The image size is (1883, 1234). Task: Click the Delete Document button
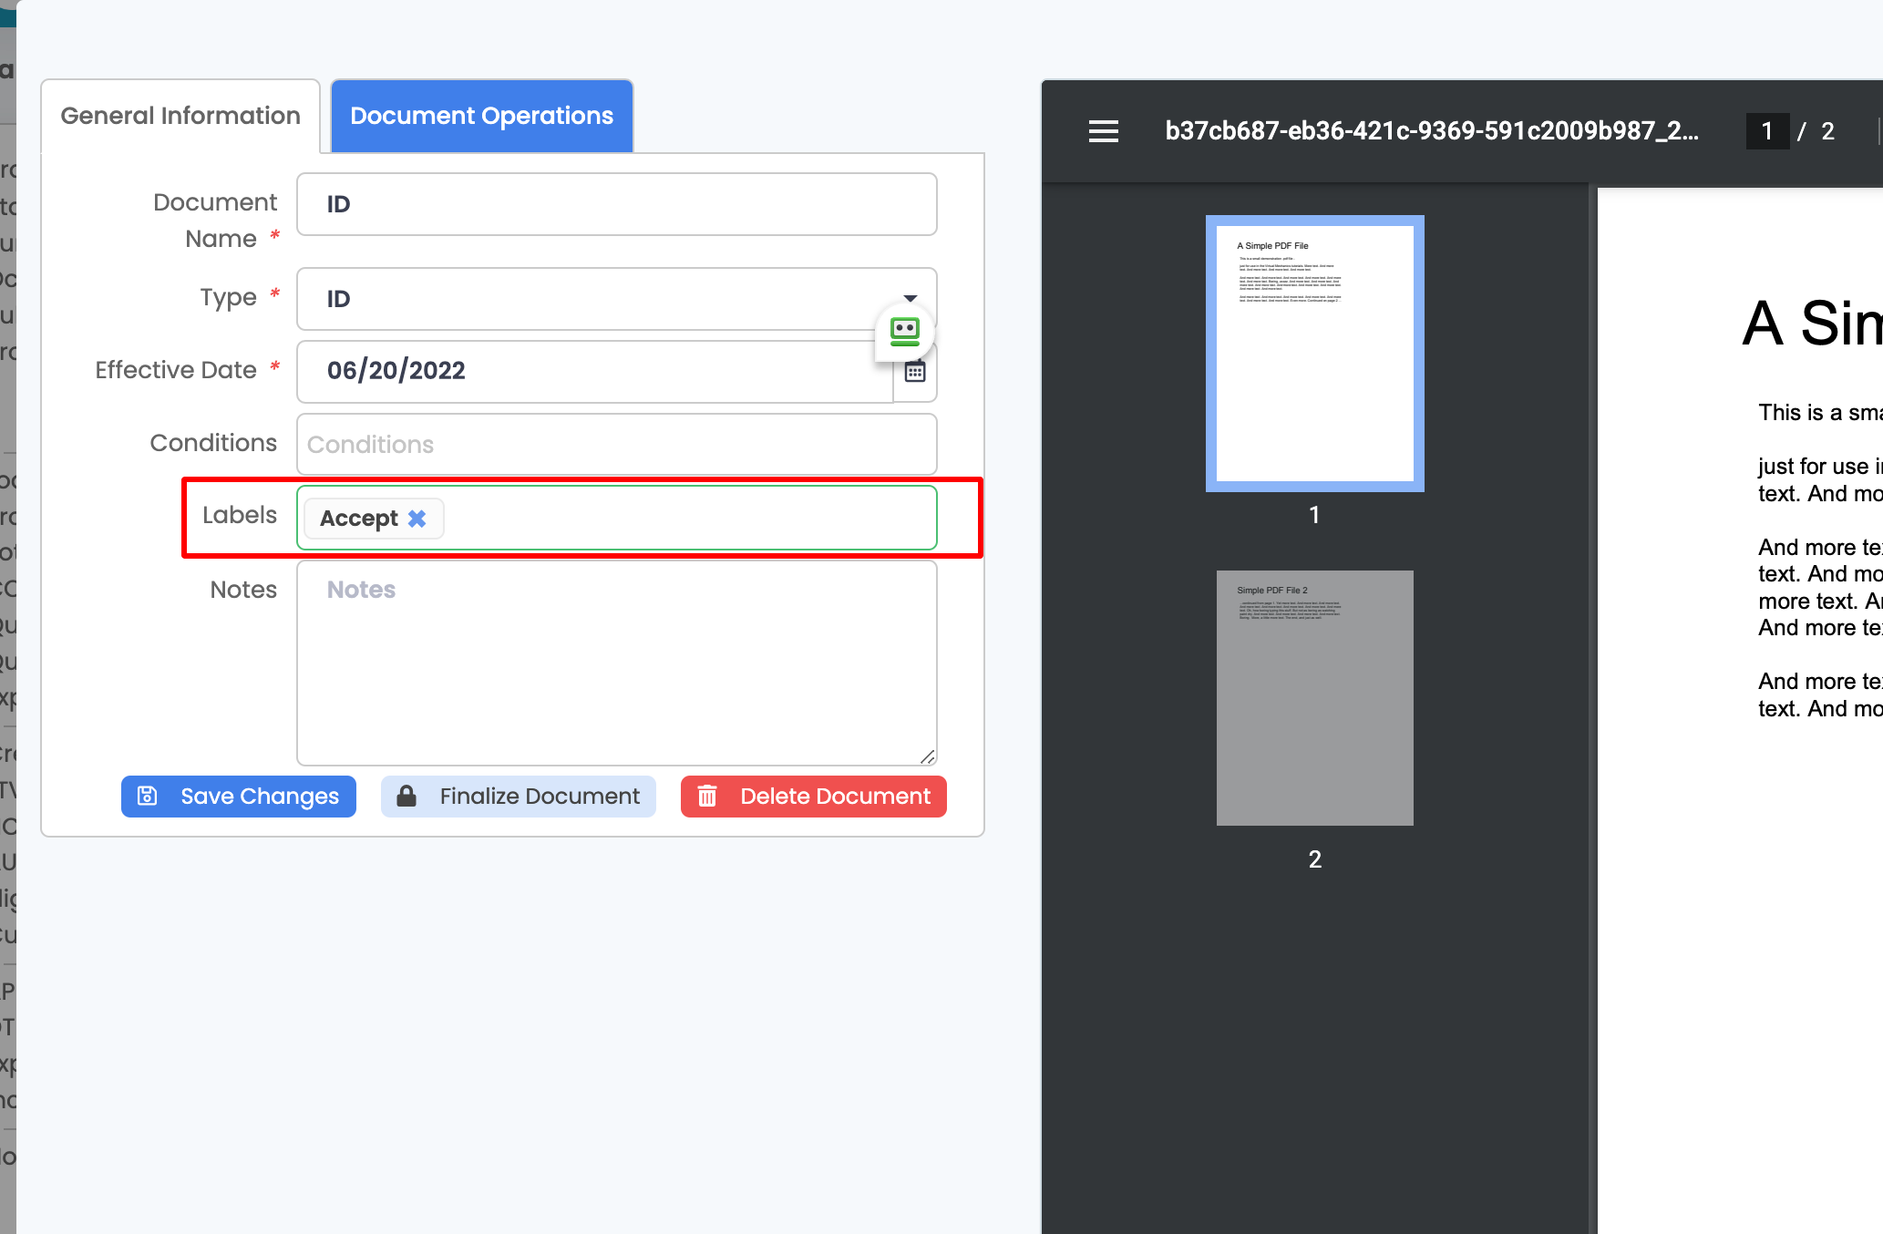click(x=814, y=797)
